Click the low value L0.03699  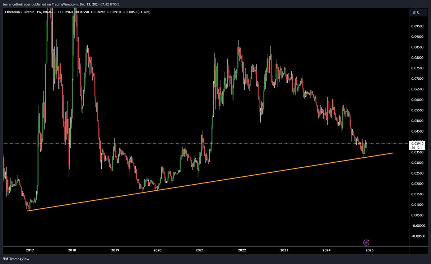tap(98, 12)
